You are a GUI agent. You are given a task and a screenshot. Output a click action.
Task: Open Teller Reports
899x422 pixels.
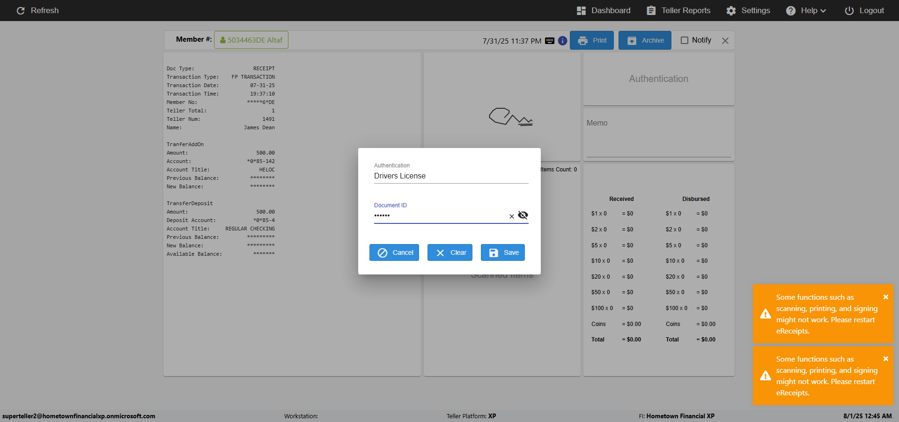(678, 10)
